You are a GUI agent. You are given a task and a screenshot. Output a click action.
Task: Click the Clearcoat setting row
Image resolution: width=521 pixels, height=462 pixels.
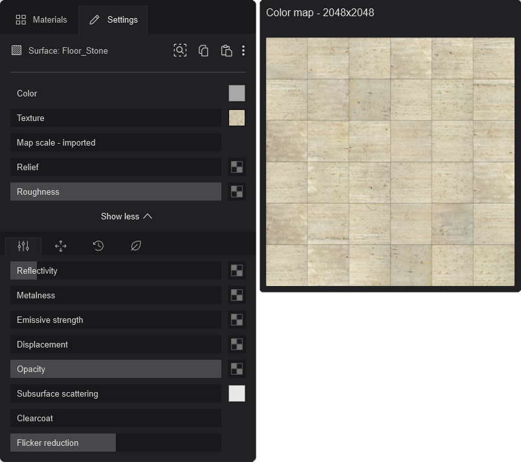pos(116,418)
